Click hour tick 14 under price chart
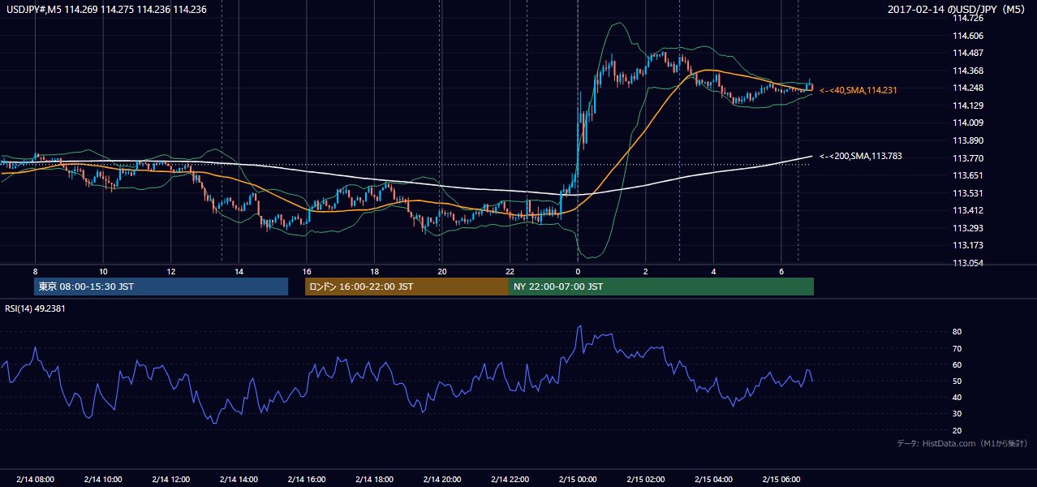 tap(239, 271)
